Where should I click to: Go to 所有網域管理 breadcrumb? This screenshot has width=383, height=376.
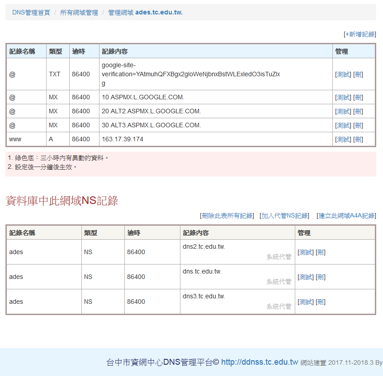(79, 13)
